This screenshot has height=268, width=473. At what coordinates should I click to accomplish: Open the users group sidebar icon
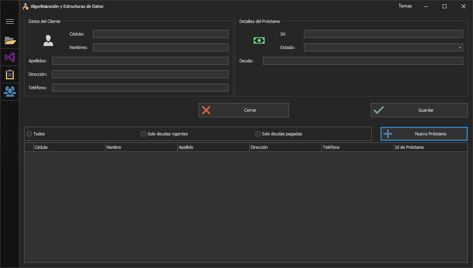point(10,92)
